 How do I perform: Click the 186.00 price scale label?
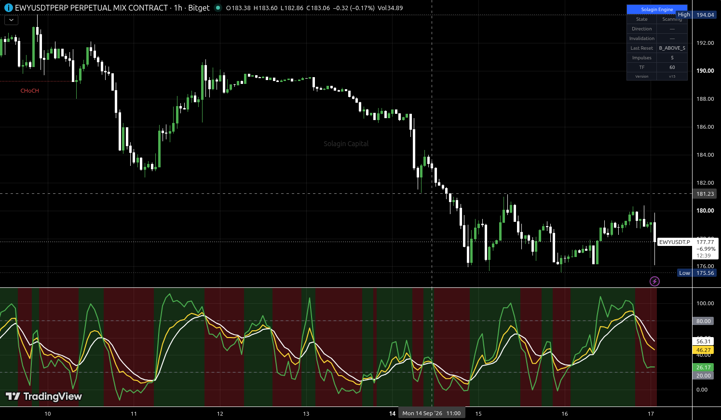click(705, 127)
